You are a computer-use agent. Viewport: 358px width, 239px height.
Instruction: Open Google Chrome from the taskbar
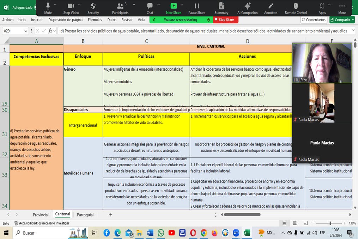(x=204, y=233)
